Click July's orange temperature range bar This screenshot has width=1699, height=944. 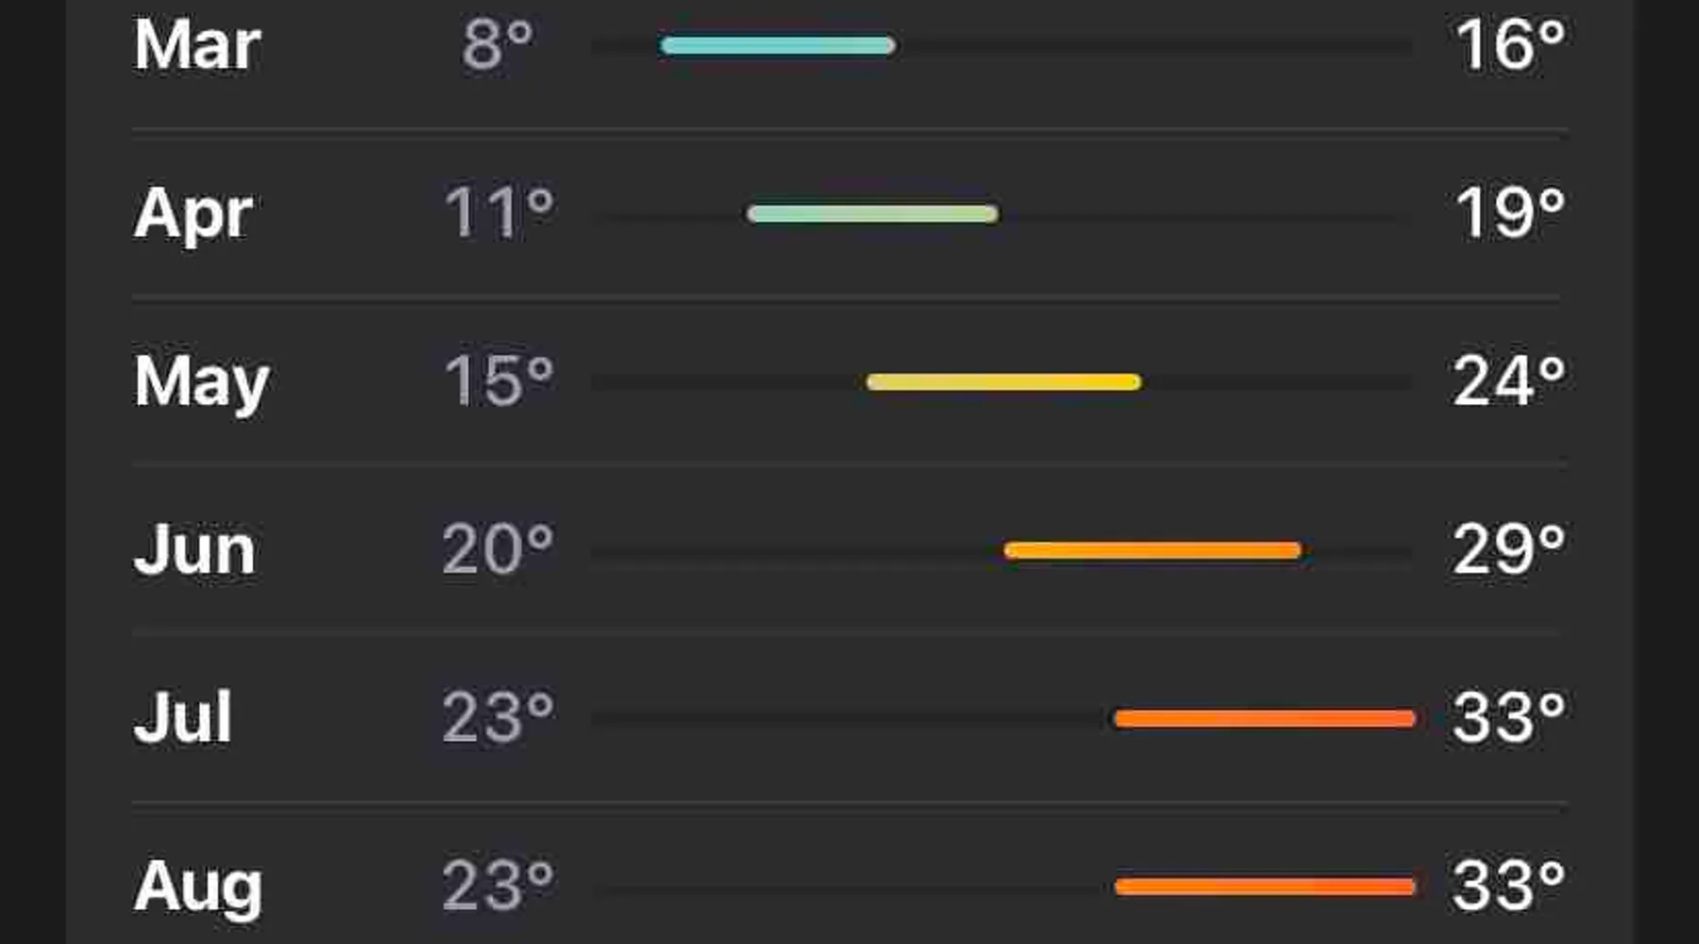tap(1265, 719)
